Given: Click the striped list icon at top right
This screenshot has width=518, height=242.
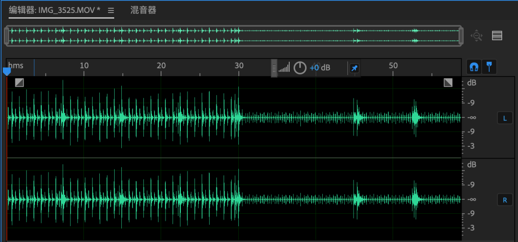Looking at the screenshot, I should click(497, 36).
